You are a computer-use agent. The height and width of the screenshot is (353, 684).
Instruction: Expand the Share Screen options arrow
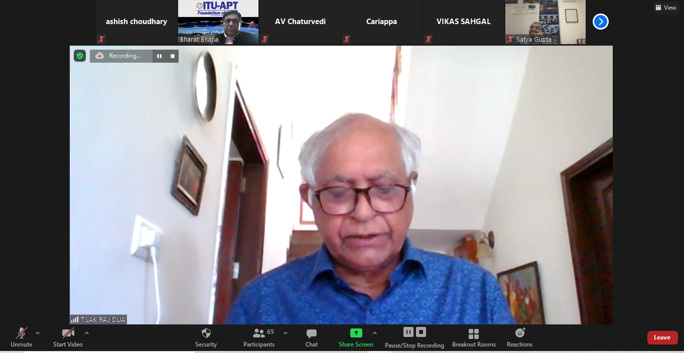pyautogui.click(x=374, y=333)
